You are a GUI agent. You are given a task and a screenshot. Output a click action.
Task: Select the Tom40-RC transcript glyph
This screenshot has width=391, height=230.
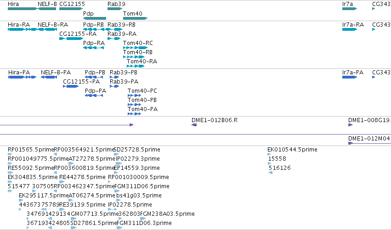(135, 48)
